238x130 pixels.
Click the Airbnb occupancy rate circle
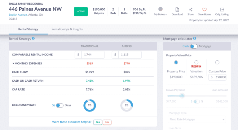tap(126, 105)
